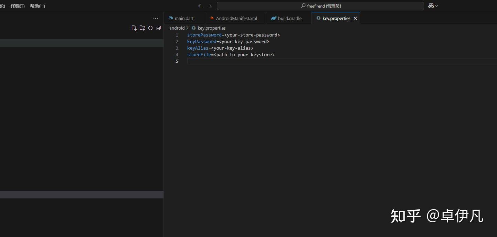497x237 pixels.
Task: Click the freefirend [管理员] command search box
Action: (320, 6)
